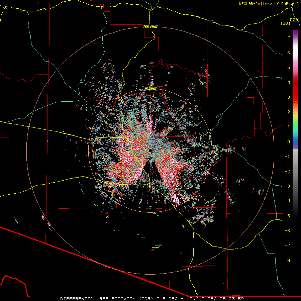301x301 pixels.
Task: Pick the -7 dB label on the scale
Action: pos(287,245)
